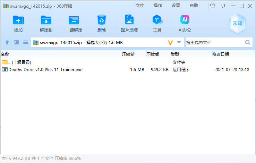Launch the AI办公 feature
256x163 pixels.
click(x=185, y=23)
